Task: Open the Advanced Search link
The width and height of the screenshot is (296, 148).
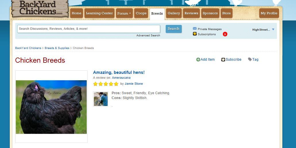Action: 148,35
